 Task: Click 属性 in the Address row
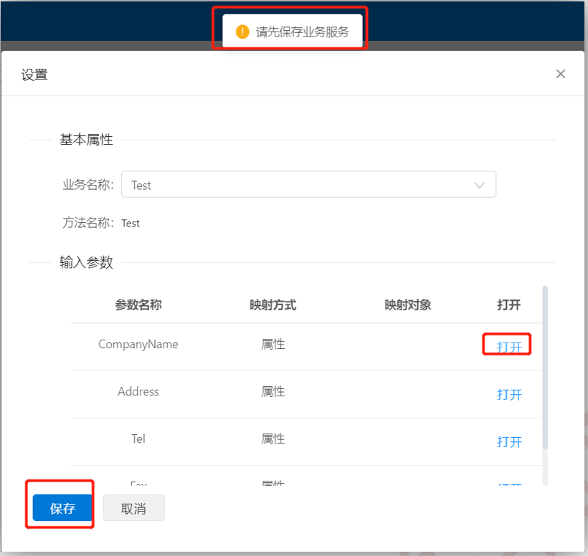point(272,391)
